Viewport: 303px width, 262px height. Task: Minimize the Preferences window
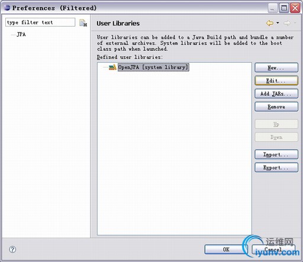(x=273, y=8)
